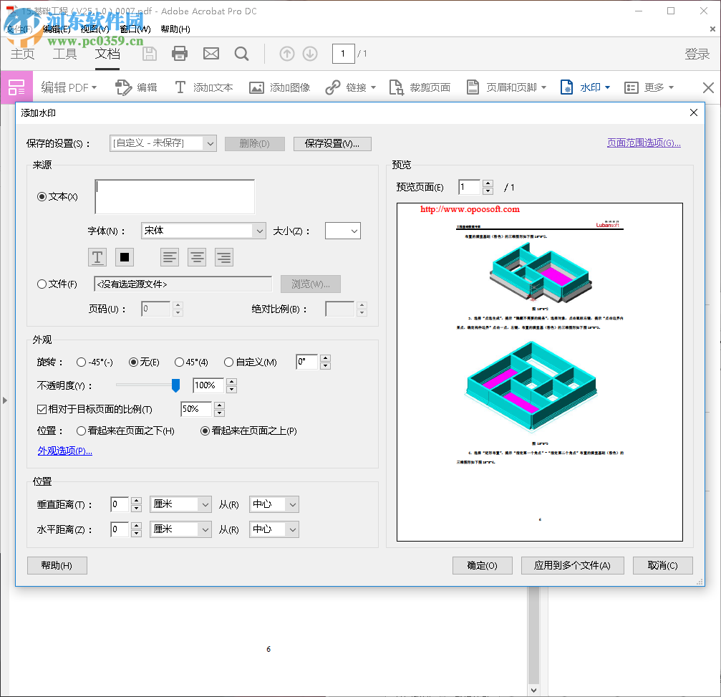Click the 应用到多个文件 button

point(572,565)
